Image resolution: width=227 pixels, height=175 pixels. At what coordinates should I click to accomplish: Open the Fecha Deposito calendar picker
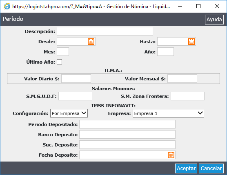(171, 155)
